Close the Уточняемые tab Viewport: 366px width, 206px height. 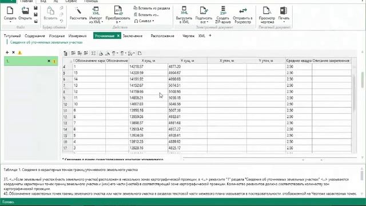pos(118,35)
